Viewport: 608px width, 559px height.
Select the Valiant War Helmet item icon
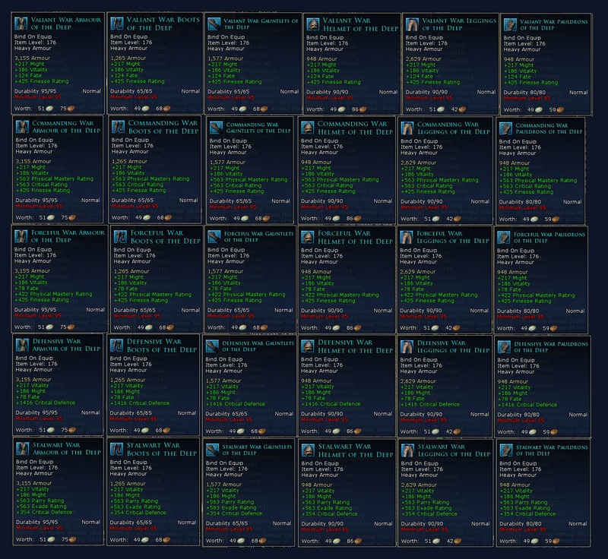tap(312, 24)
